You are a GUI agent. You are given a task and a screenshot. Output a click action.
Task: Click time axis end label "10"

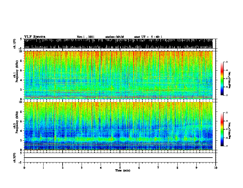(216, 168)
